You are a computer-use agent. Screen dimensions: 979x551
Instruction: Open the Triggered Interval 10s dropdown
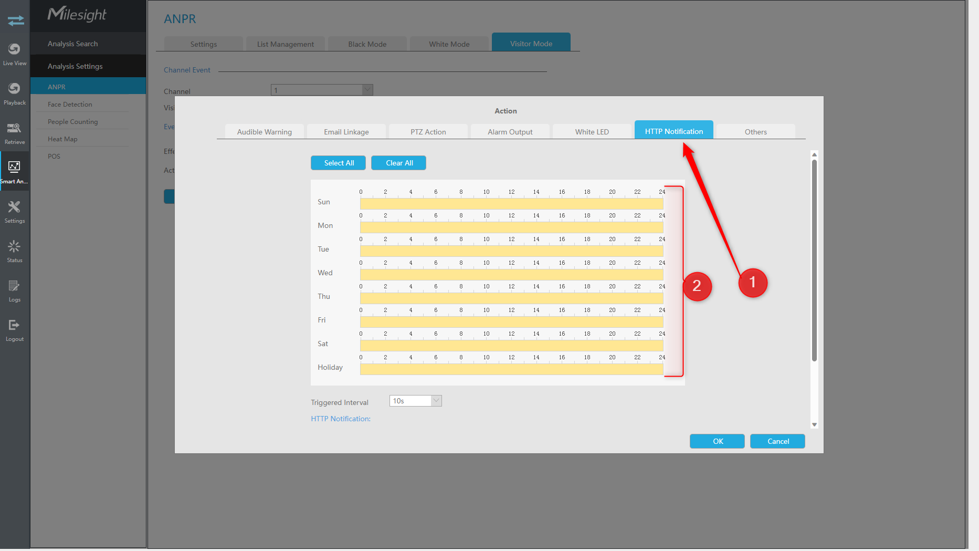(x=416, y=401)
